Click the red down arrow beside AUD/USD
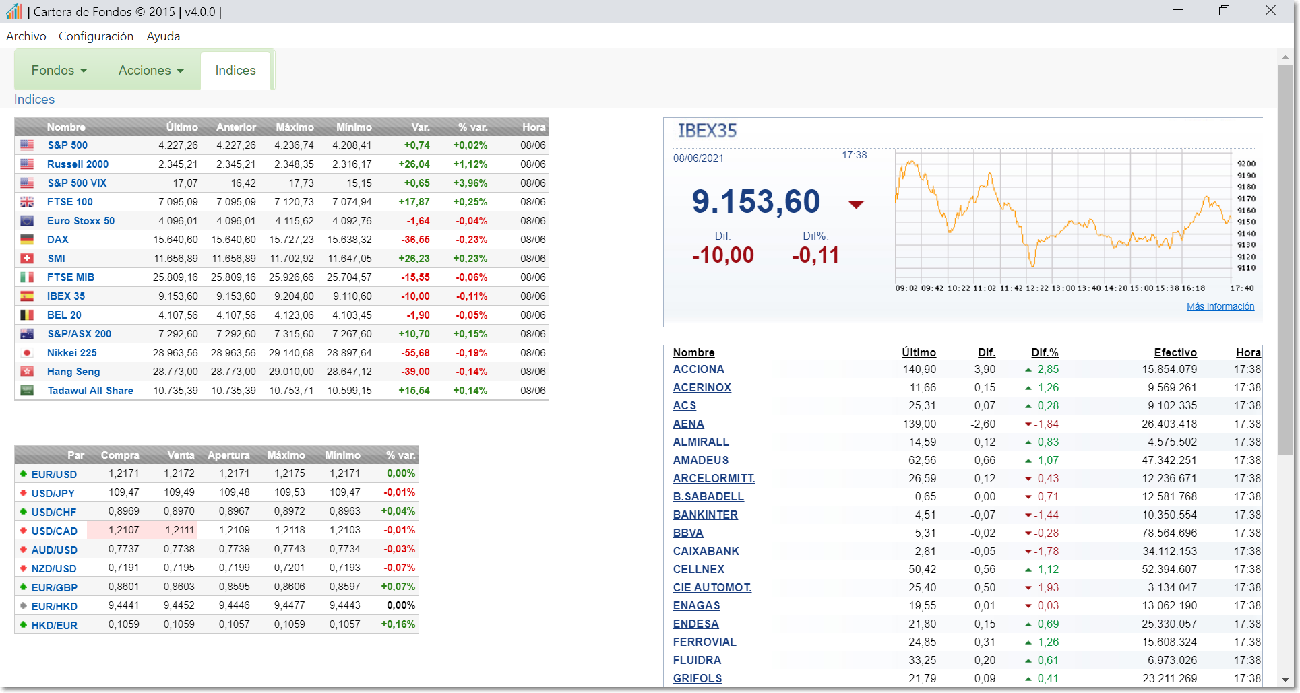Screen dimensions: 1300x693 click(24, 550)
